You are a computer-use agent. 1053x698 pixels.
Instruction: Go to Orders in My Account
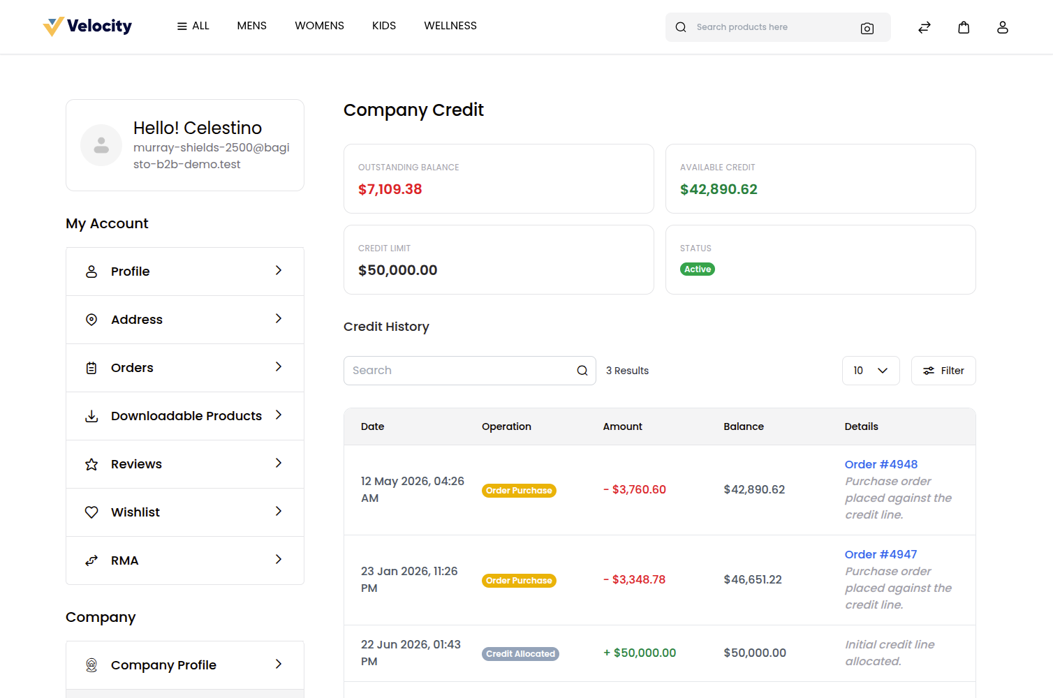pos(185,368)
